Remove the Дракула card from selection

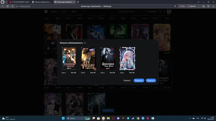pos(101,48)
